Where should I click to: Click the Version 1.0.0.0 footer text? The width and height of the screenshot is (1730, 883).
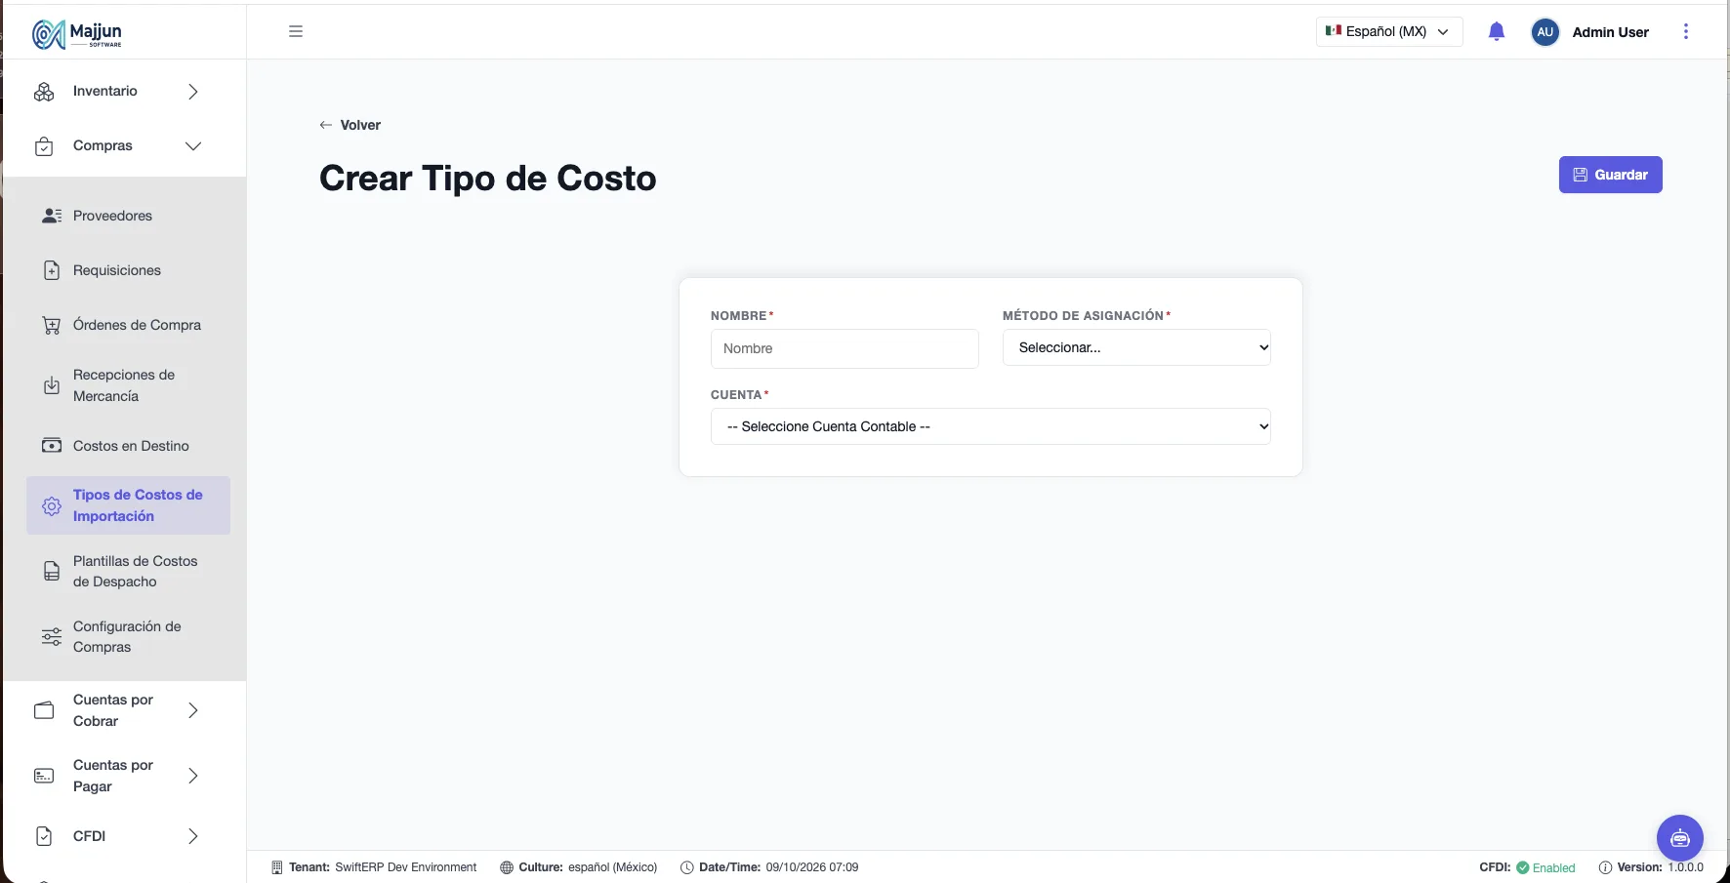[1651, 867]
